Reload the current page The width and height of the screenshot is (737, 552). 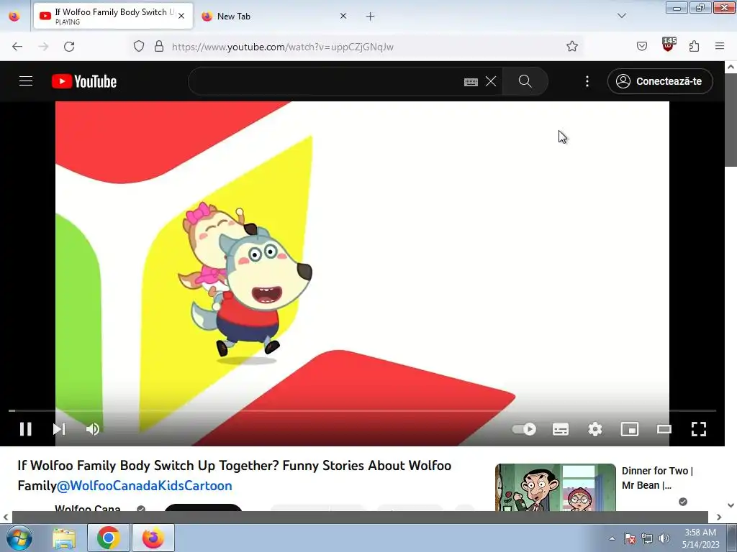click(x=69, y=47)
